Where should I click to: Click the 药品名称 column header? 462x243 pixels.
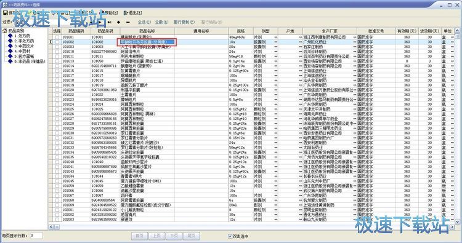(x=147, y=31)
